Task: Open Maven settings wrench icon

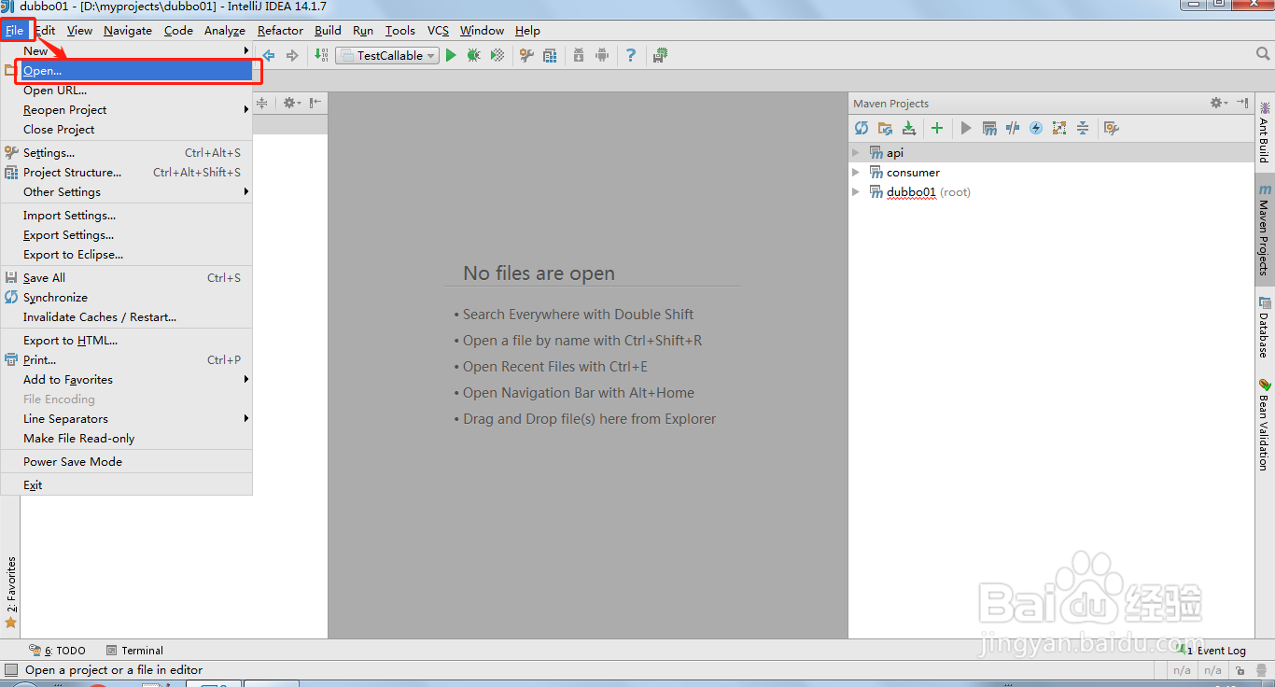Action: point(1111,128)
